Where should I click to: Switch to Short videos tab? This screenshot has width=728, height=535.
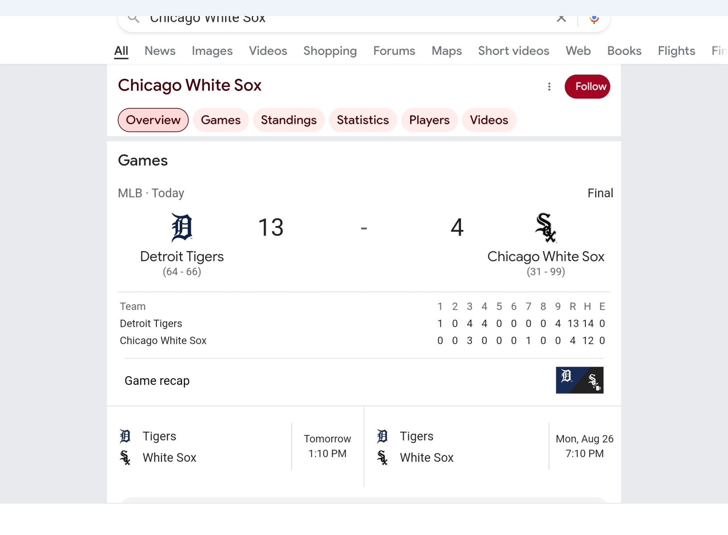[514, 51]
